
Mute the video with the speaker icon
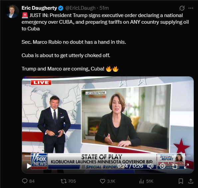tap(150, 166)
